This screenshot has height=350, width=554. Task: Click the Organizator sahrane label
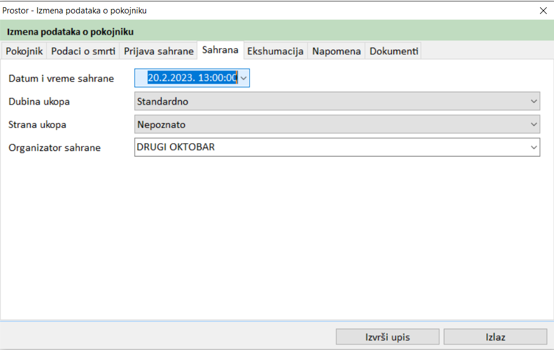54,148
